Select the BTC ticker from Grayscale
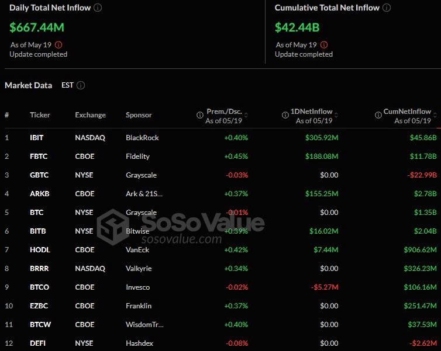 [x=37, y=212]
